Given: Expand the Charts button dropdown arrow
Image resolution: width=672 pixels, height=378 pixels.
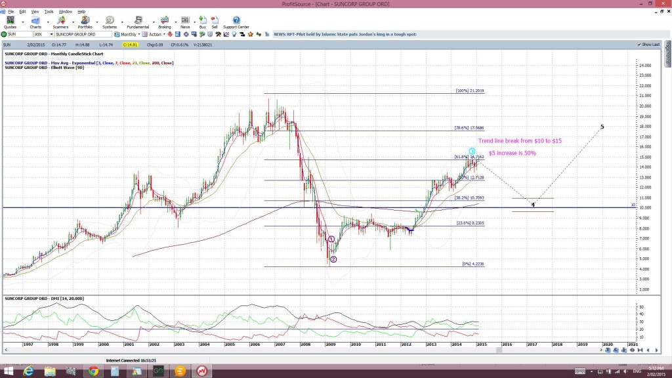Looking at the screenshot, I should click(x=47, y=22).
